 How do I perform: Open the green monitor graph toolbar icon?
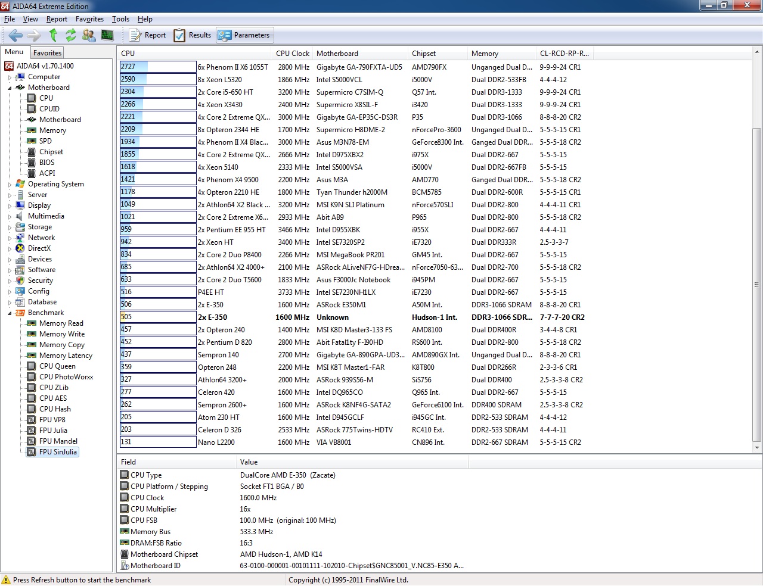(107, 35)
